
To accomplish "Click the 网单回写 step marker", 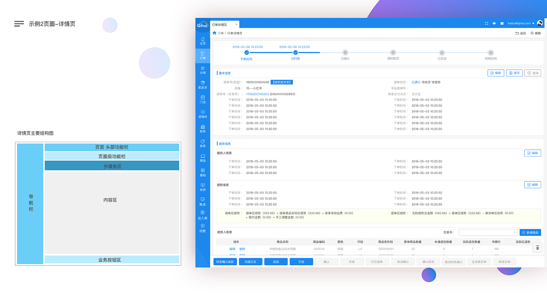I will (x=491, y=52).
